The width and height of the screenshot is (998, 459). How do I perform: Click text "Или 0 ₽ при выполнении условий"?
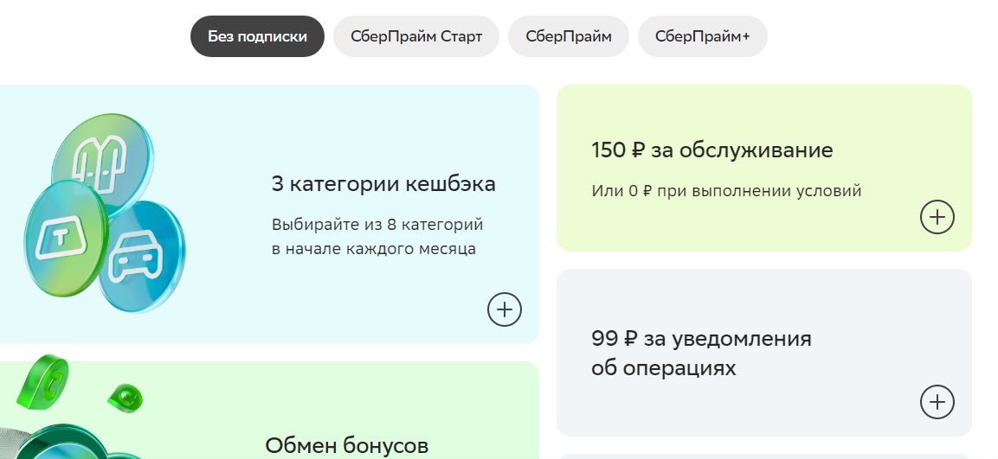(x=726, y=191)
